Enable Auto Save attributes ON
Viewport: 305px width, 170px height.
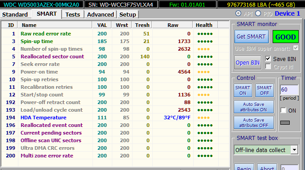pos(254,107)
